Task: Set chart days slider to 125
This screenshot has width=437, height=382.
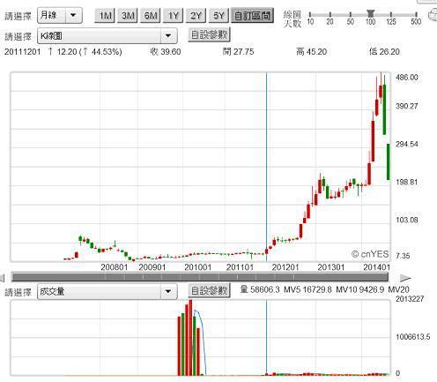Action: pyautogui.click(x=391, y=14)
